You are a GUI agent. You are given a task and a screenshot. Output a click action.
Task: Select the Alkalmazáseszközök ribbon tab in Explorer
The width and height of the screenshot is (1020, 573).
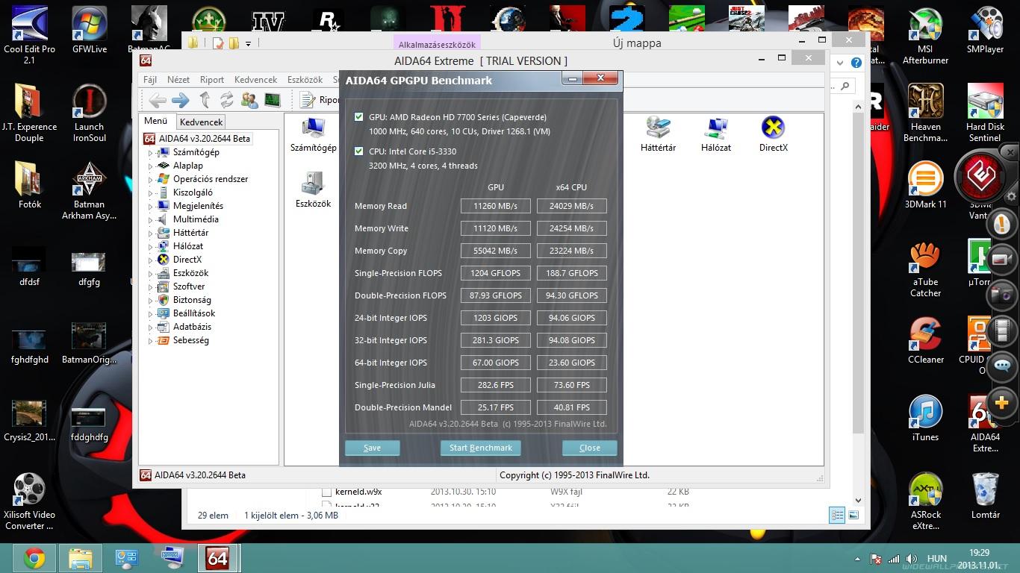pos(437,45)
